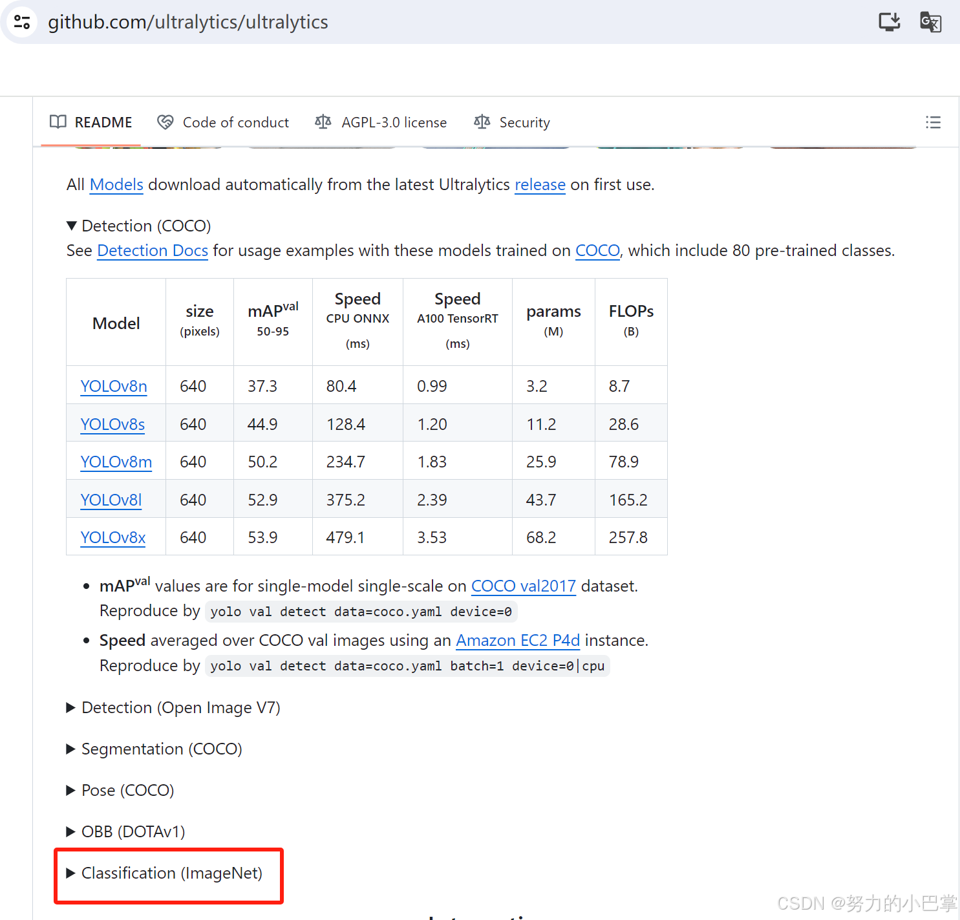Viewport: 960px width, 920px height.
Task: Click the FLOPs (B) column header
Action: pos(631,321)
